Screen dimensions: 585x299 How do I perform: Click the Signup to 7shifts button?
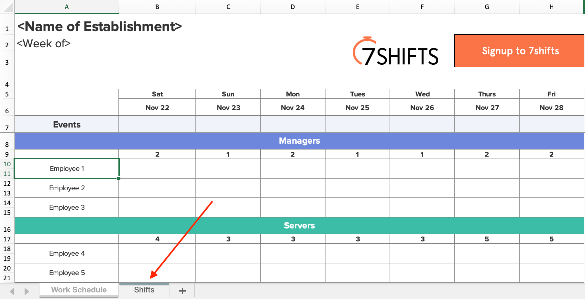tap(519, 51)
